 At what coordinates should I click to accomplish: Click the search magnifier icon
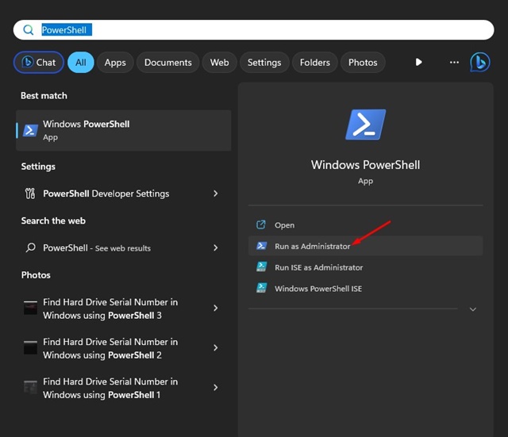29,30
